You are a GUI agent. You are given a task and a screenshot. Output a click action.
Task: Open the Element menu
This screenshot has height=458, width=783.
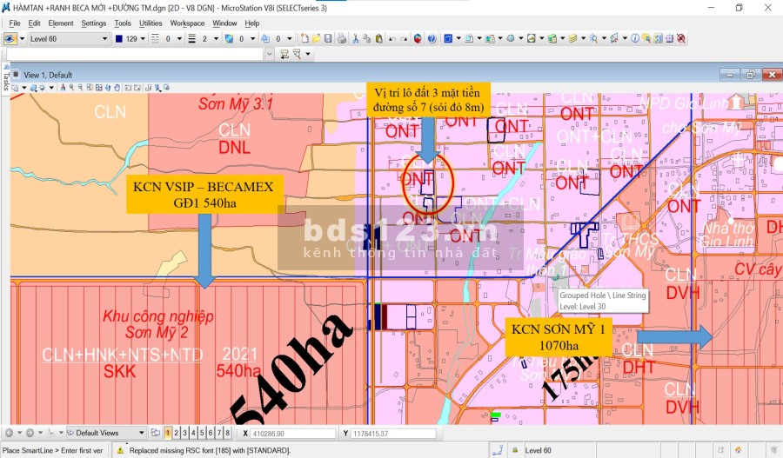click(60, 23)
